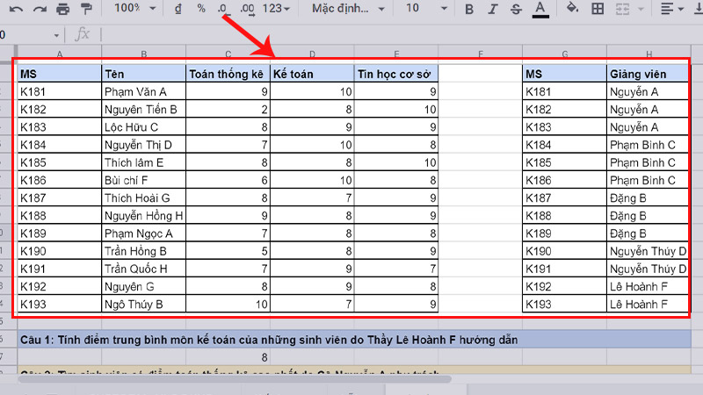Toggle strikethrough formatting
This screenshot has height=395, width=703.
click(516, 10)
